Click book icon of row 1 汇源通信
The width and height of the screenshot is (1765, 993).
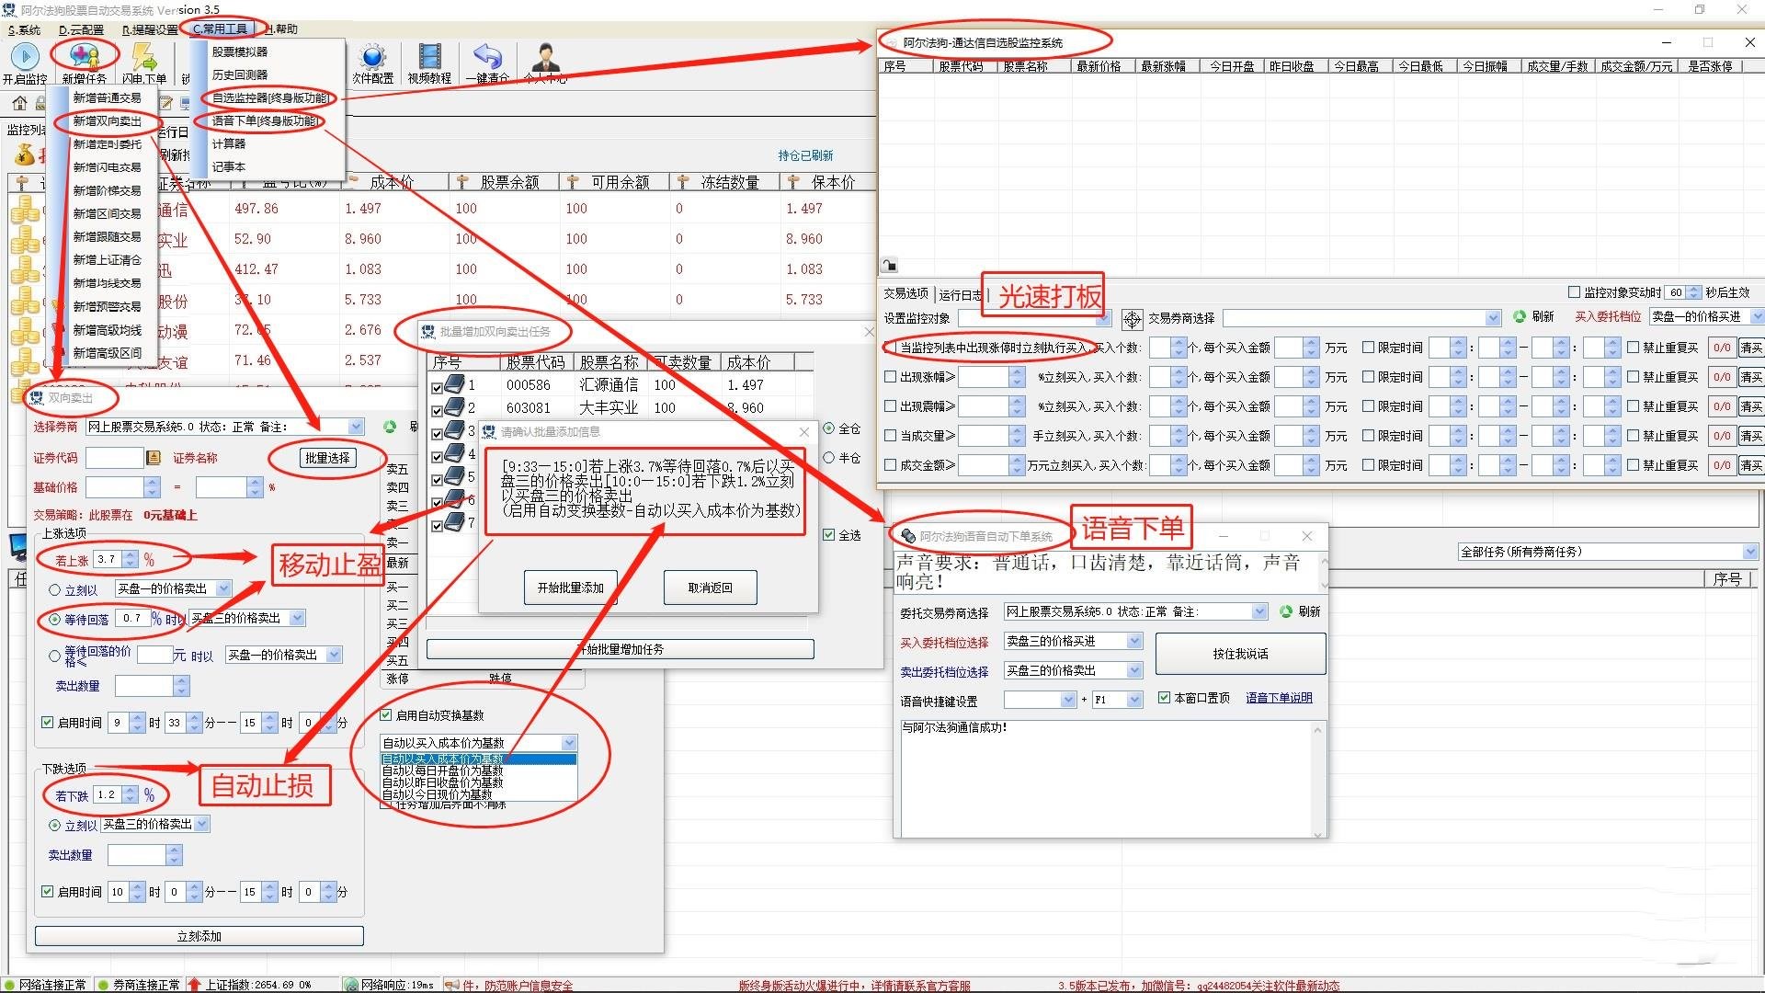(x=454, y=384)
